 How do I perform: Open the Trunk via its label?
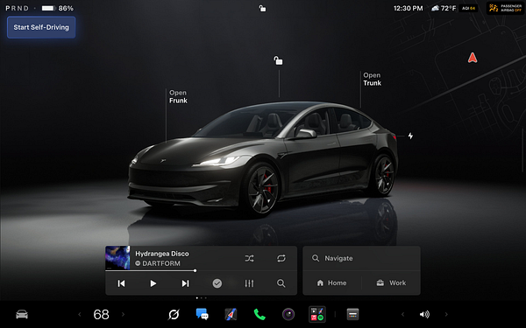[x=372, y=80]
